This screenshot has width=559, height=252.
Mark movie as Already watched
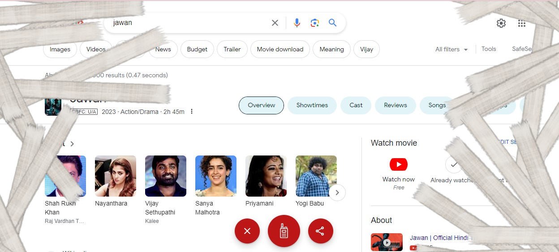454,164
